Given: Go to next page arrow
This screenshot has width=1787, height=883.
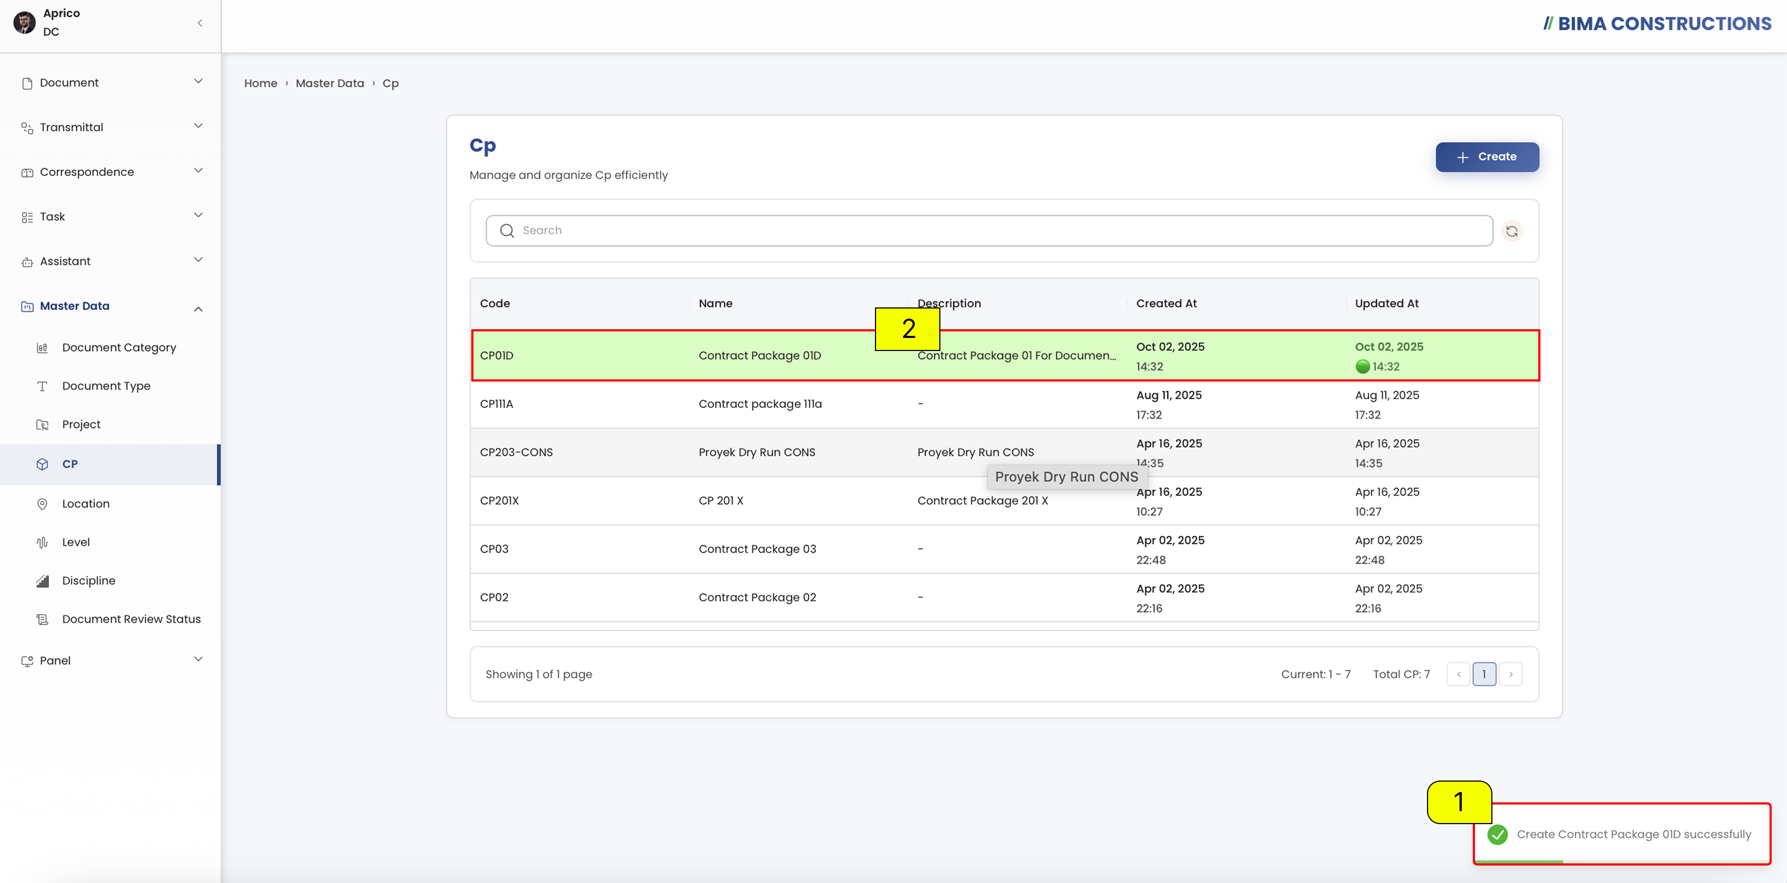Looking at the screenshot, I should point(1510,674).
